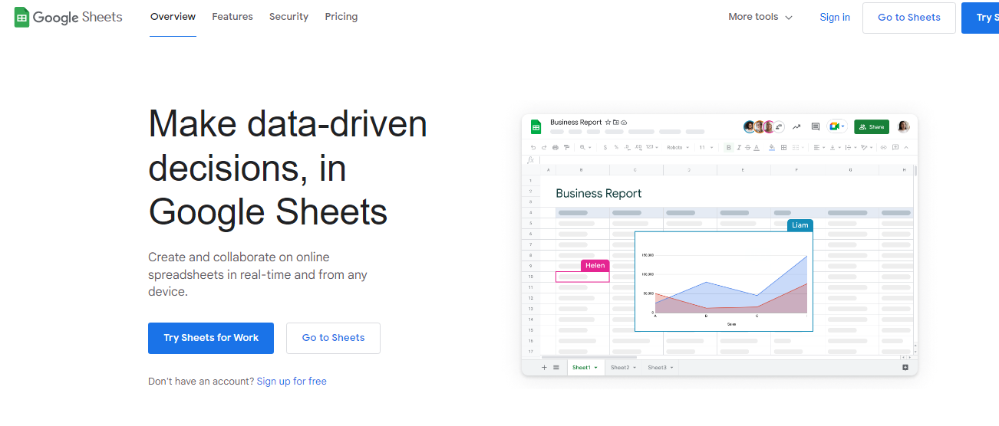Open the Overview tab
This screenshot has height=426, width=999.
pos(173,16)
